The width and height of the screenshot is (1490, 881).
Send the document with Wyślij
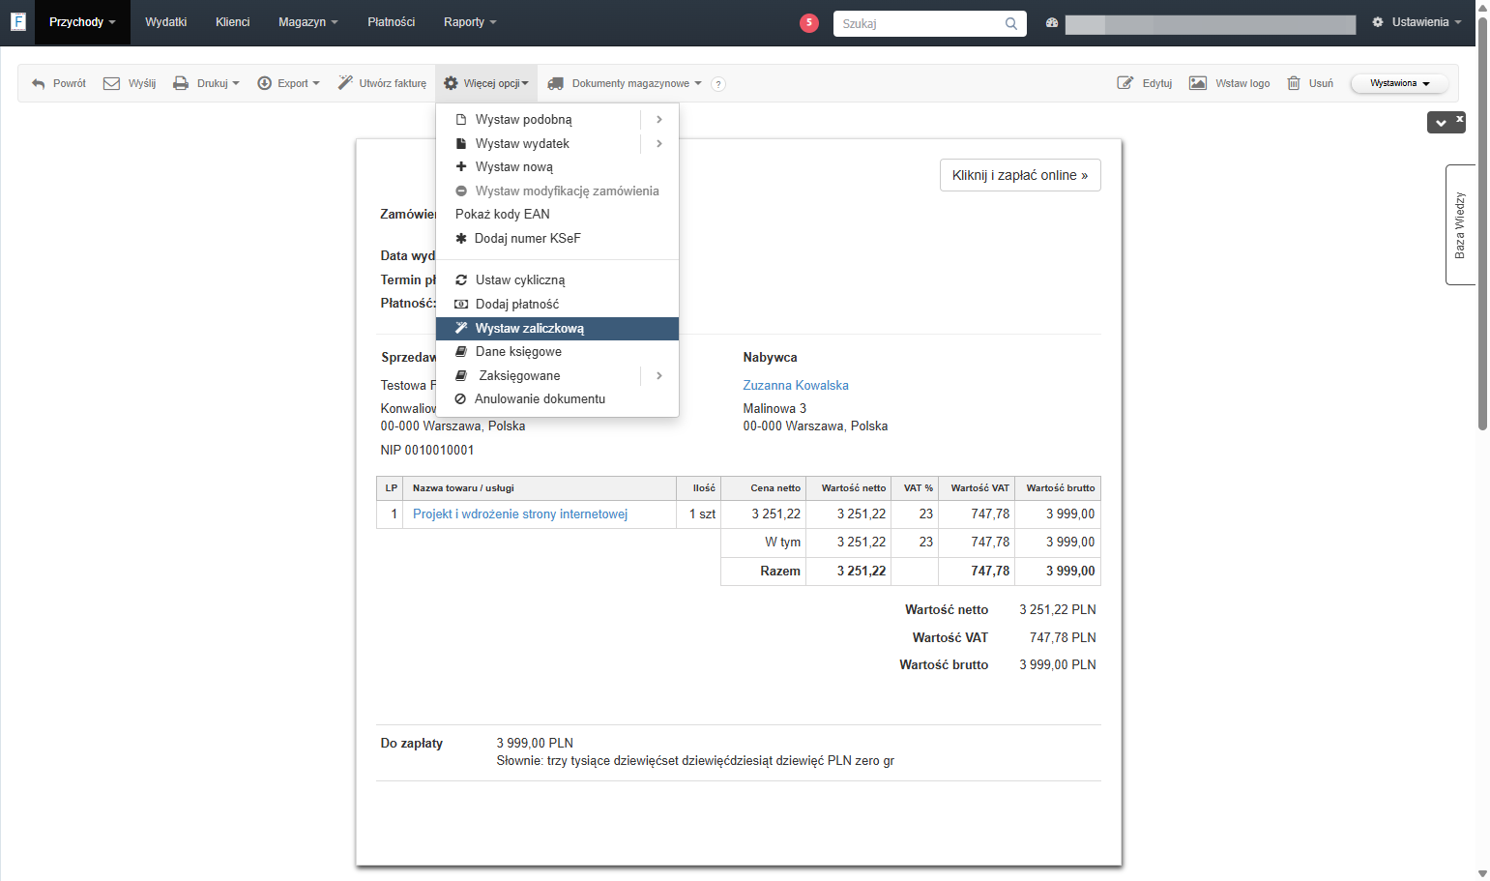[130, 83]
